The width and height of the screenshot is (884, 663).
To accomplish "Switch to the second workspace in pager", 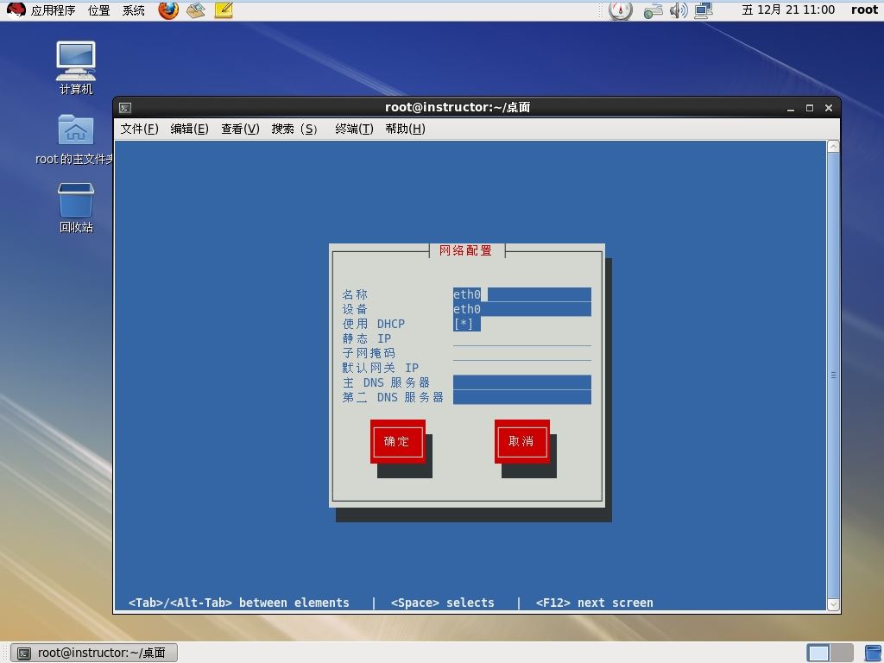I will [x=841, y=653].
